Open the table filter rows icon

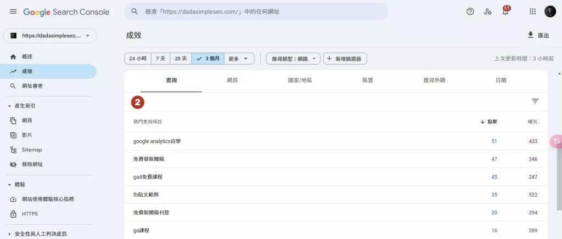click(x=535, y=101)
